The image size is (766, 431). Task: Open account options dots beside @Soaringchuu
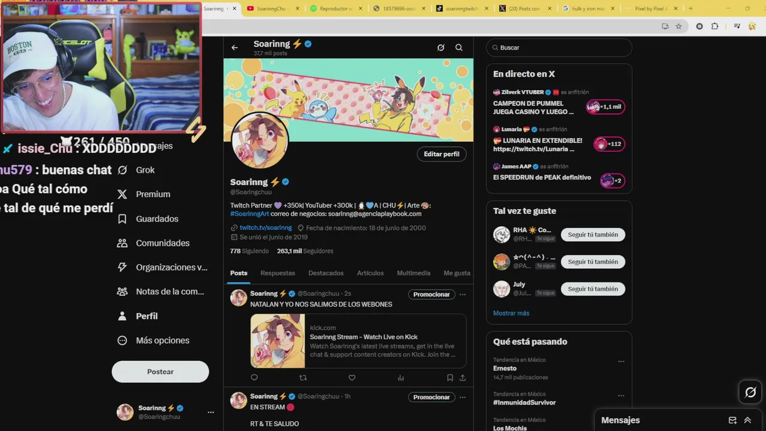pyautogui.click(x=211, y=412)
